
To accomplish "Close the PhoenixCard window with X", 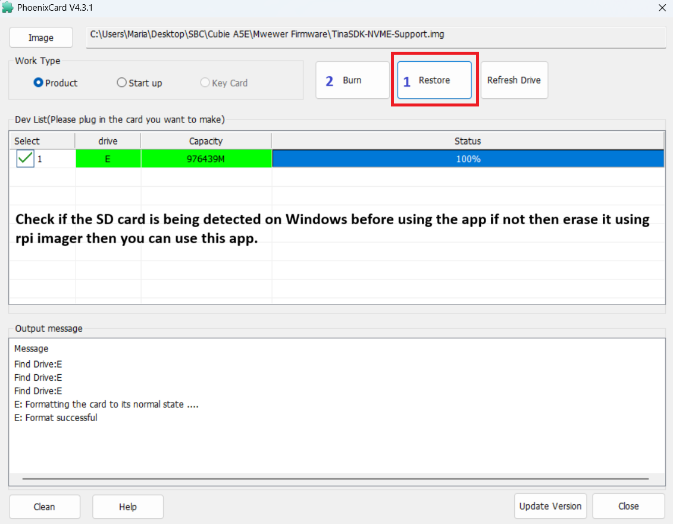I will [662, 8].
